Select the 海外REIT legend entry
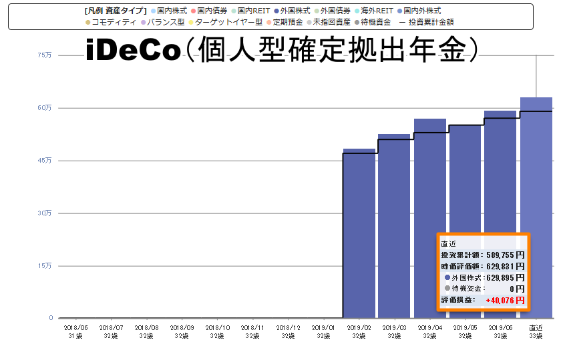This screenshot has width=563, height=352. click(x=374, y=11)
